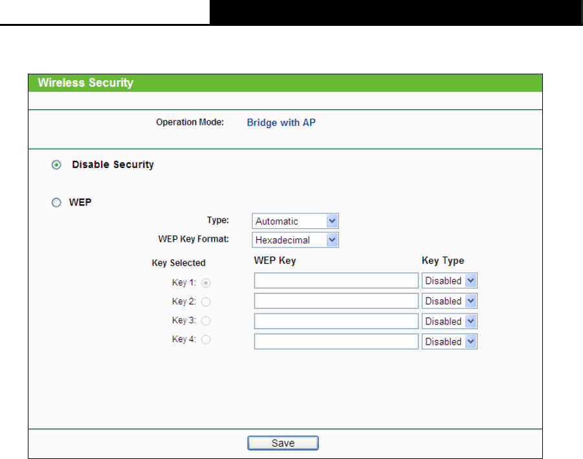Open Key 3 Key Type dropdown
The image size is (583, 459).
(450, 321)
